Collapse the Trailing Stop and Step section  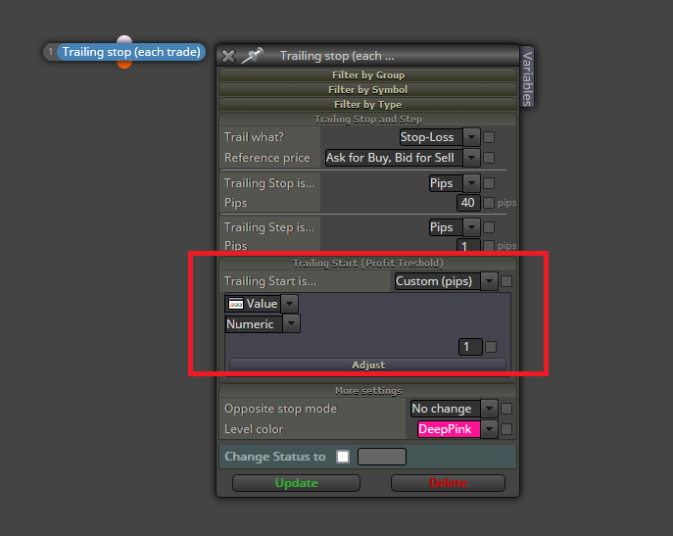click(x=367, y=120)
